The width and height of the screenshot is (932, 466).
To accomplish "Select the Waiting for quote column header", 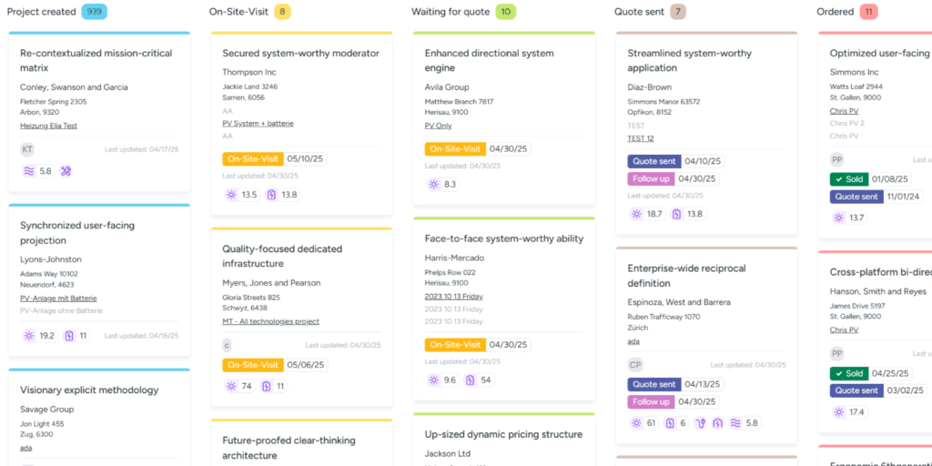I will pos(452,12).
